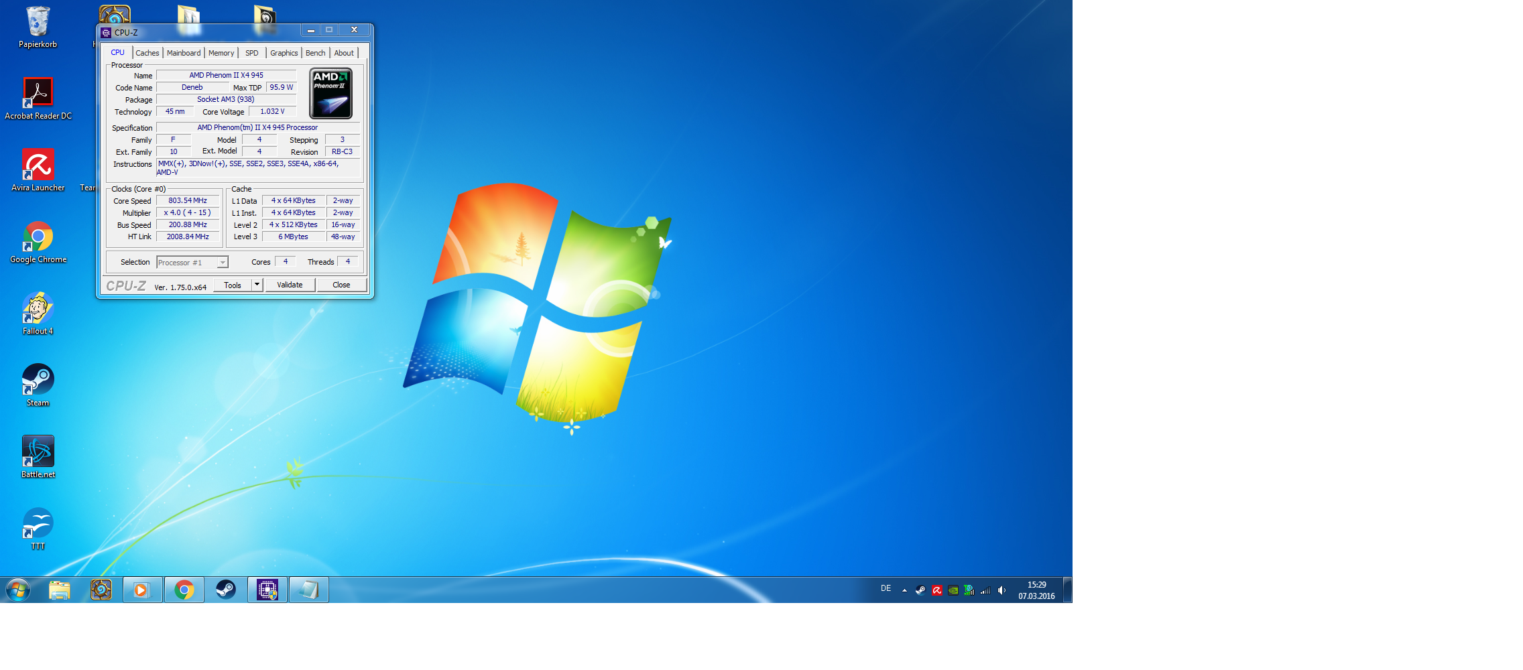Click the Tools button
This screenshot has height=670, width=1523.
(x=233, y=285)
